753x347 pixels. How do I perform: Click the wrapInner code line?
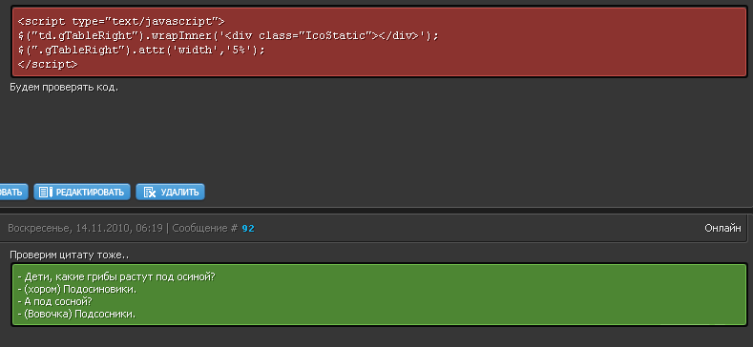click(x=228, y=36)
